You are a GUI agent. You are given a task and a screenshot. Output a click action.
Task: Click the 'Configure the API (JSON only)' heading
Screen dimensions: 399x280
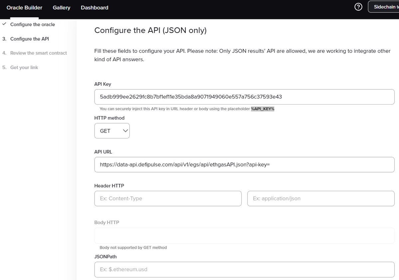click(x=150, y=30)
